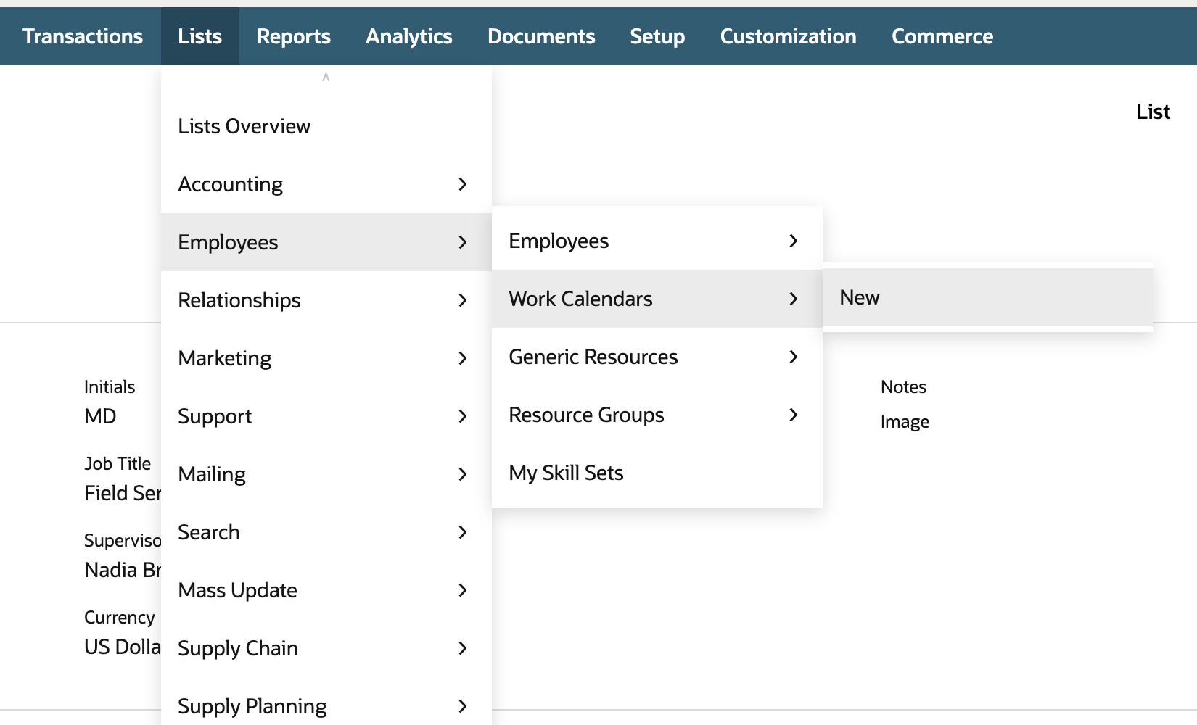The image size is (1197, 725).
Task: Open the Setup menu
Action: point(657,36)
